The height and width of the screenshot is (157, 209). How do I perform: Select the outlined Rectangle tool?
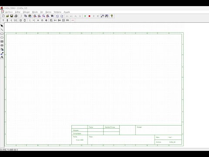[x=2, y=34]
